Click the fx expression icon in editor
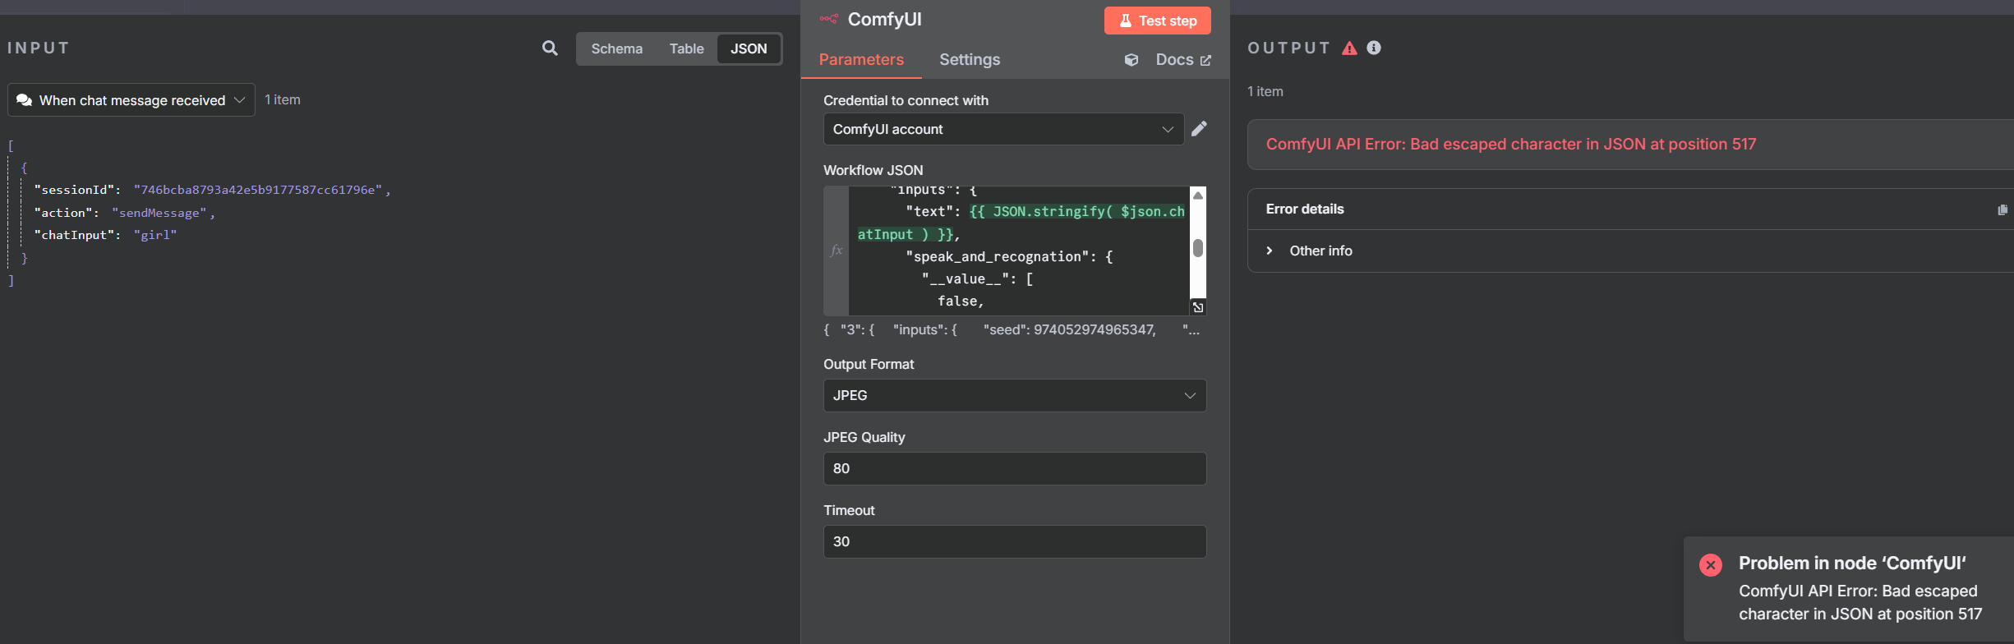Viewport: 2014px width, 644px height. click(x=836, y=251)
